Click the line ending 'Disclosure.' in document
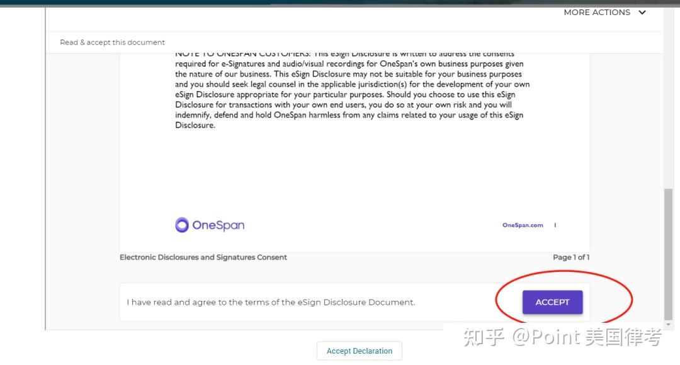The height and width of the screenshot is (365, 680). pyautogui.click(x=195, y=125)
